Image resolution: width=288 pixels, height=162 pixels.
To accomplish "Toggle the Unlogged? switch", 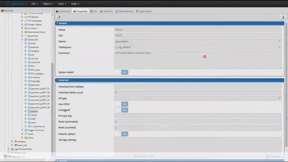I will pyautogui.click(x=121, y=110).
